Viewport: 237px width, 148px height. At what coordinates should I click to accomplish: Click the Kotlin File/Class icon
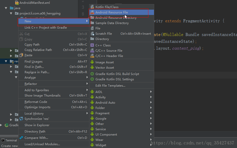click(92, 7)
